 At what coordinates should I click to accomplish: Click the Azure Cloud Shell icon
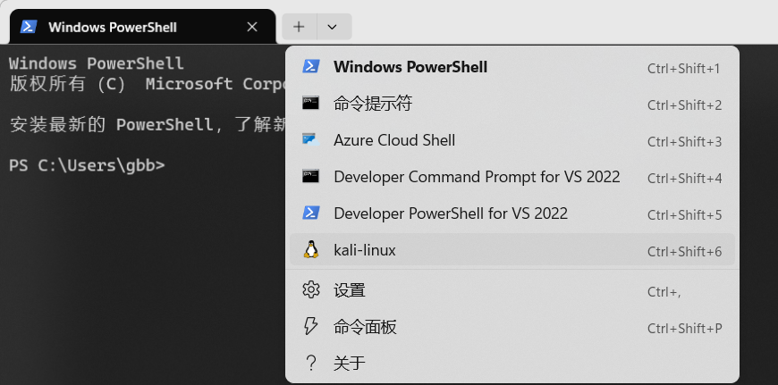tap(311, 140)
